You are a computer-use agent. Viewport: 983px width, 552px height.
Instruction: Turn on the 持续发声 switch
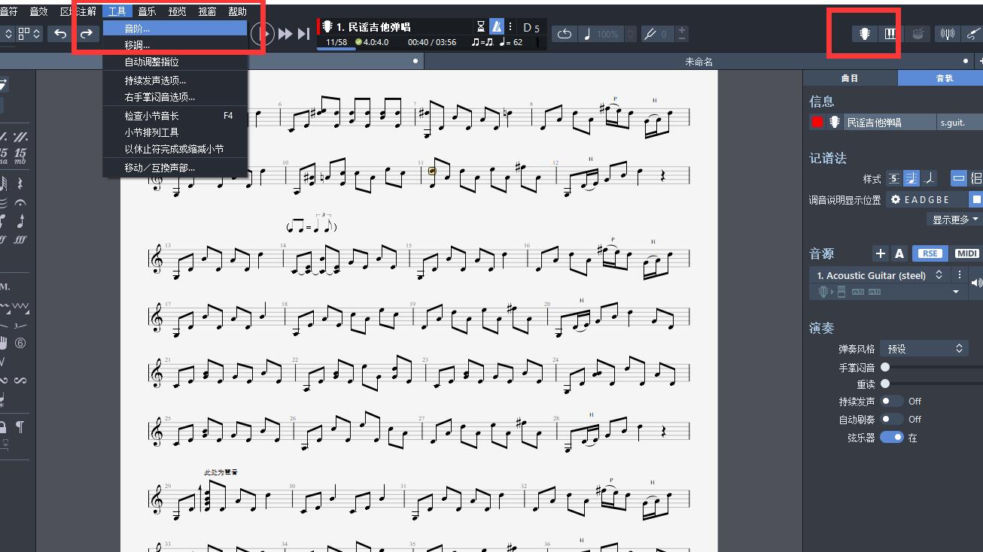pos(892,401)
